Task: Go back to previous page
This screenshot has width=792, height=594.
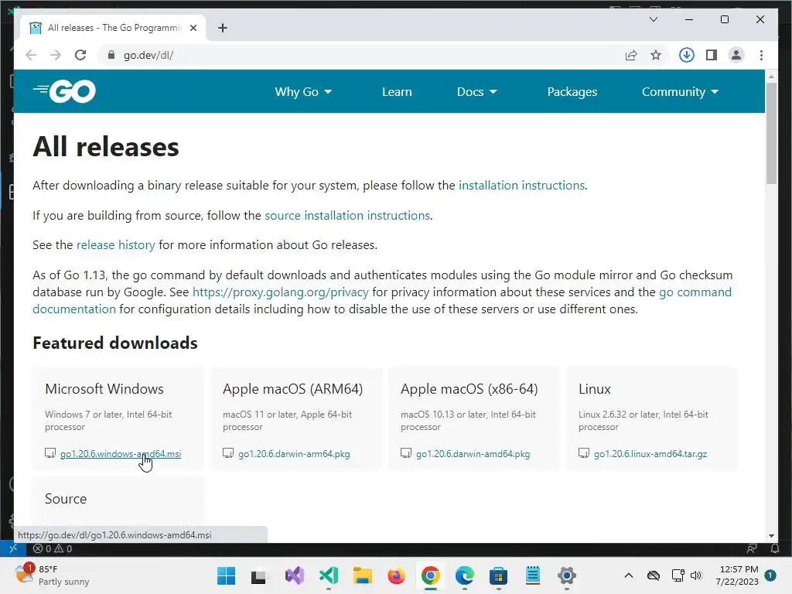Action: pyautogui.click(x=31, y=55)
